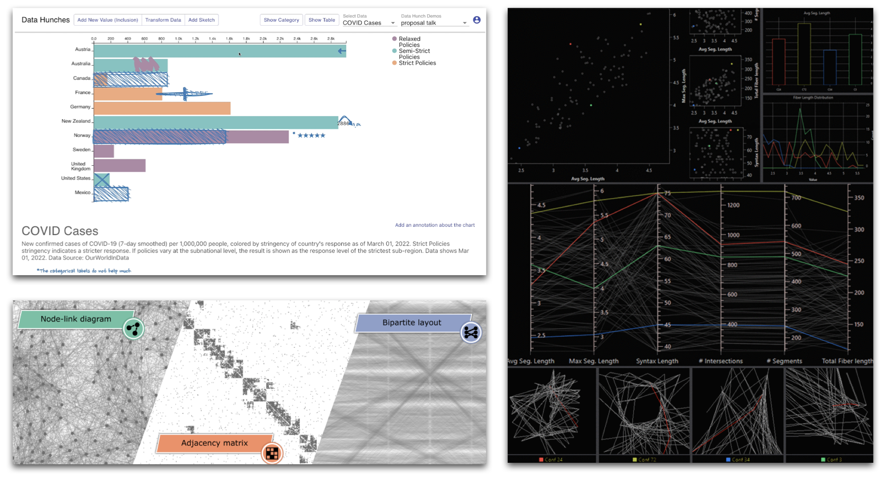The image size is (884, 477).
Task: Click the green C3 bar in Avg Seg. Length chart
Action: 855,59
